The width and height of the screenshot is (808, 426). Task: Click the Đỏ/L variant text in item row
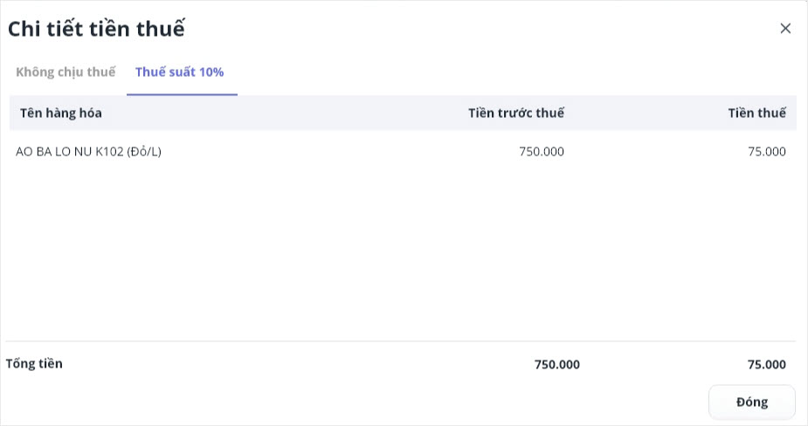coord(144,151)
